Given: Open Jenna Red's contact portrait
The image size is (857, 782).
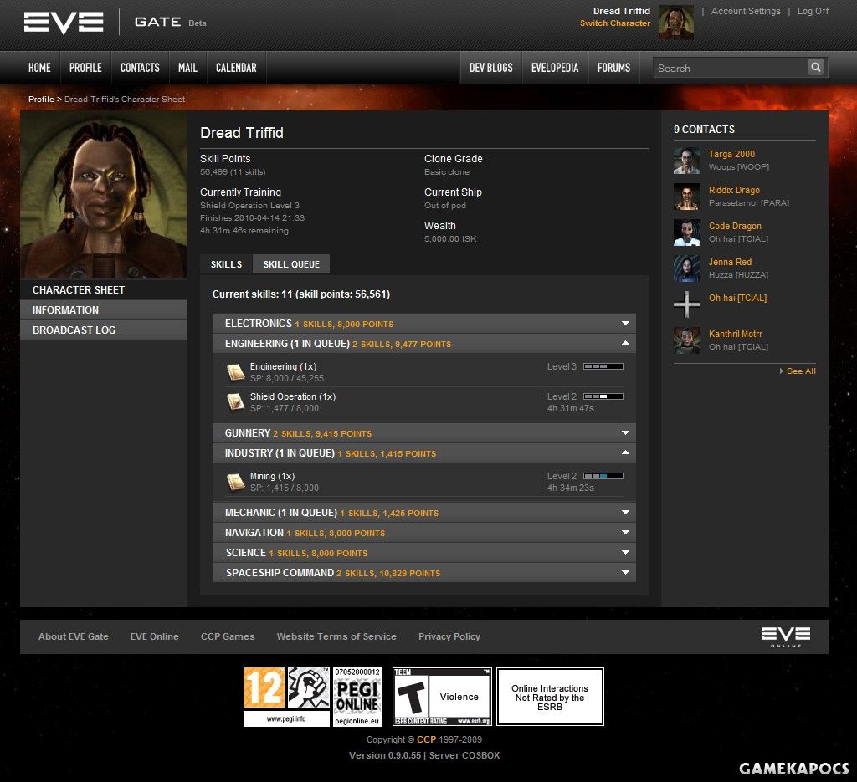Looking at the screenshot, I should [x=687, y=268].
